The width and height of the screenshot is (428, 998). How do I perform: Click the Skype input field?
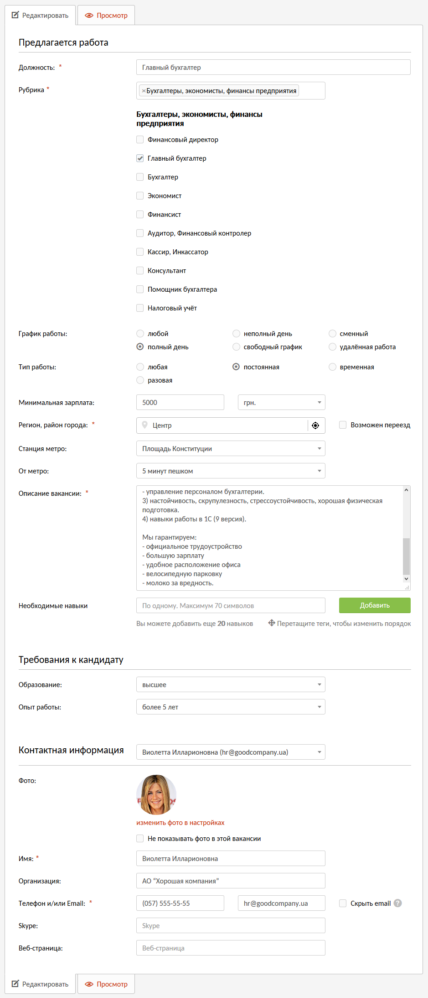tap(231, 926)
